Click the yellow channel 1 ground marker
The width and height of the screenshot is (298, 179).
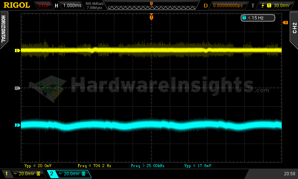pos(17,50)
